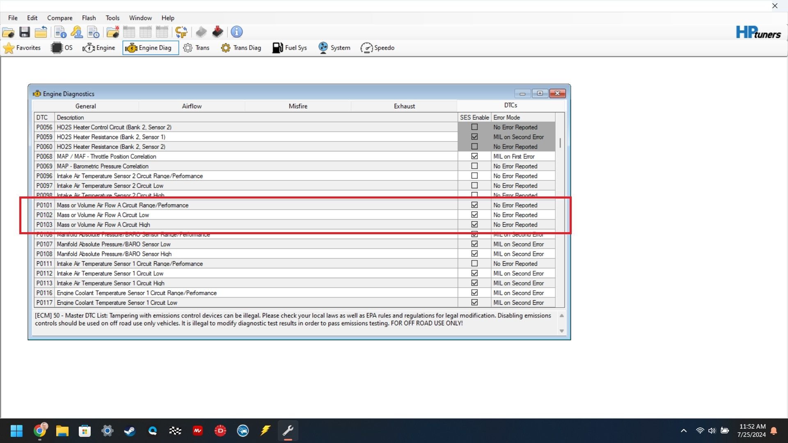Open Error Mode cell for P0068

pyautogui.click(x=523, y=157)
